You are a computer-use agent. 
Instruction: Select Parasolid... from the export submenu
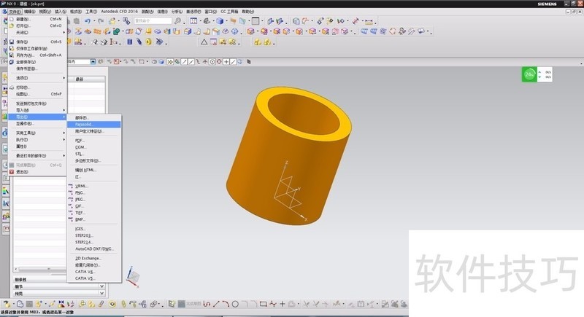[88, 124]
